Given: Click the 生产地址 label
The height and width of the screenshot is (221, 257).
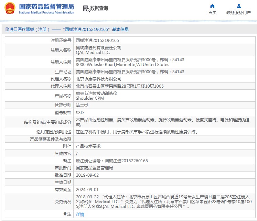Looking at the screenshot, I should click(x=63, y=72).
